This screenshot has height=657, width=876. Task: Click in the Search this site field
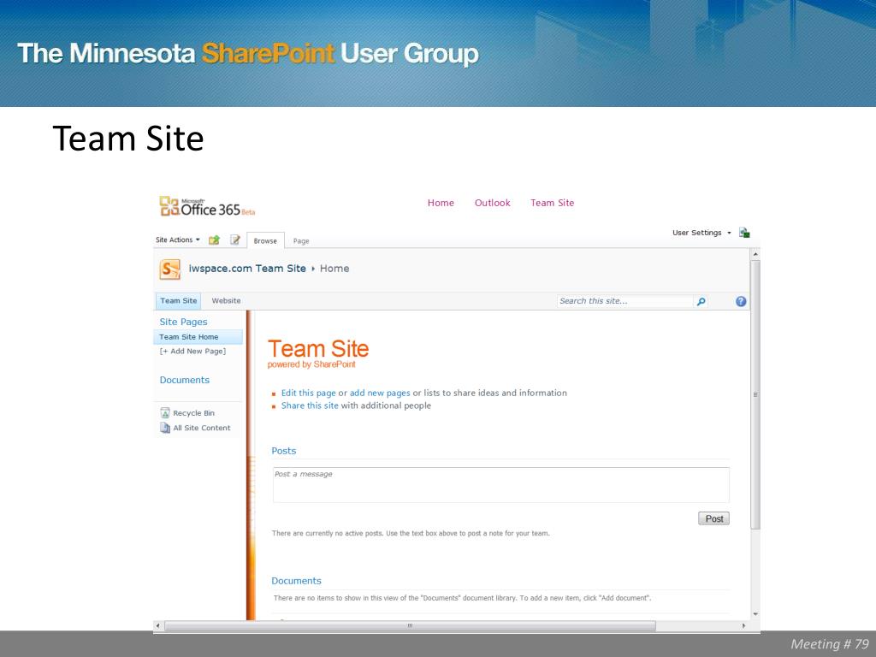[625, 301]
